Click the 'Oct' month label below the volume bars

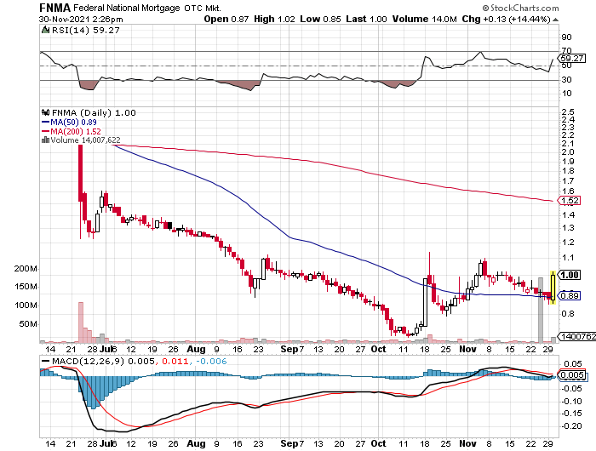378,349
